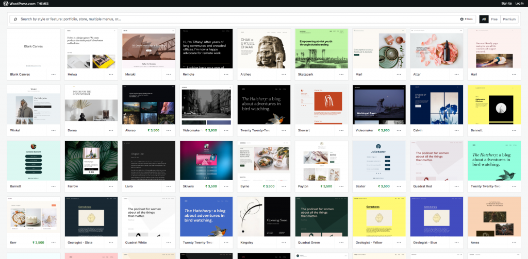Open more options for Dorna theme
528x259 pixels.
click(x=111, y=130)
